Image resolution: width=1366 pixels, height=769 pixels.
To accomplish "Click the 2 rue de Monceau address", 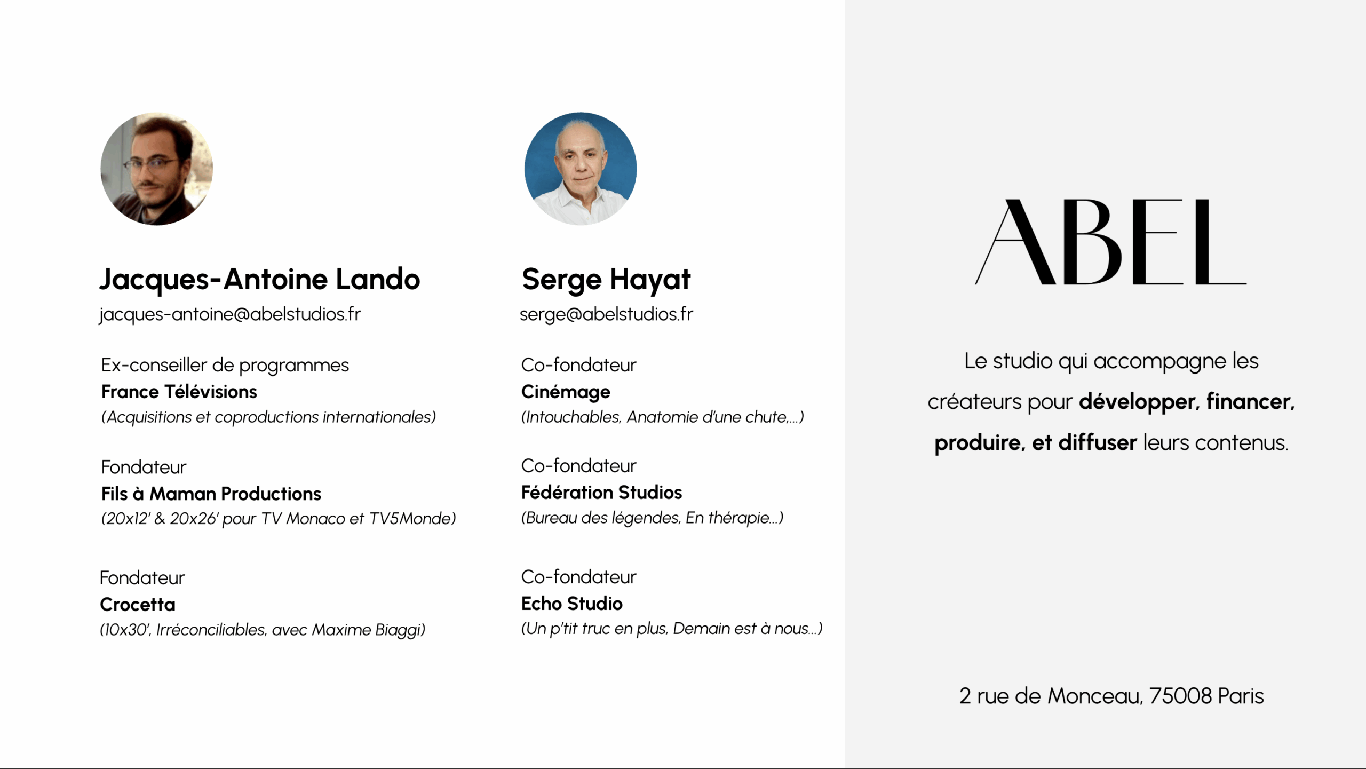I will point(1111,696).
